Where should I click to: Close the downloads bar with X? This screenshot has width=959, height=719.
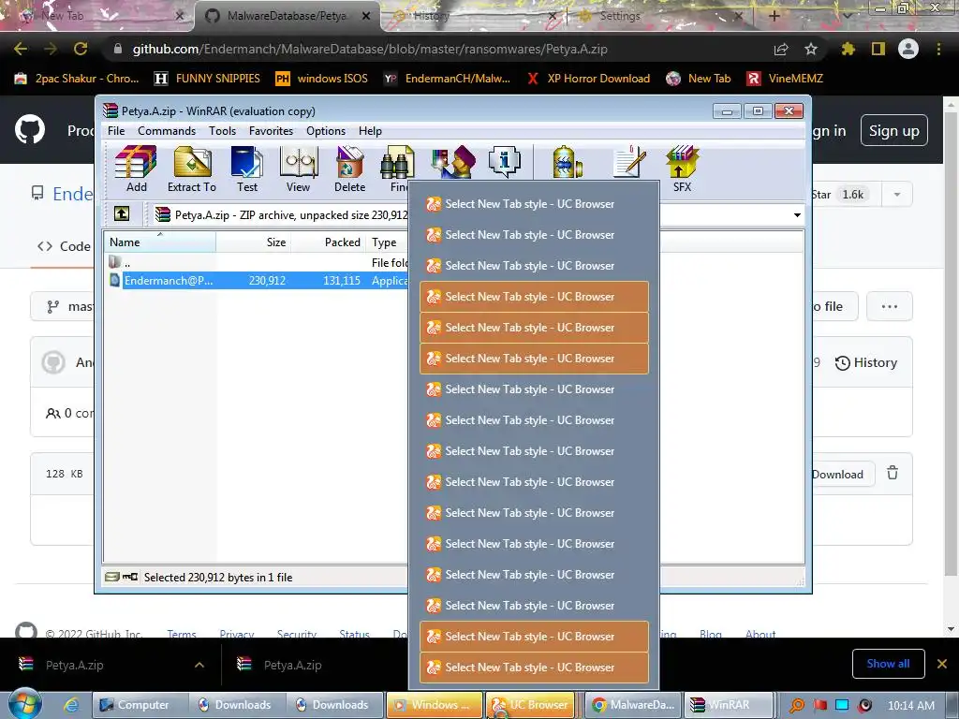[942, 664]
